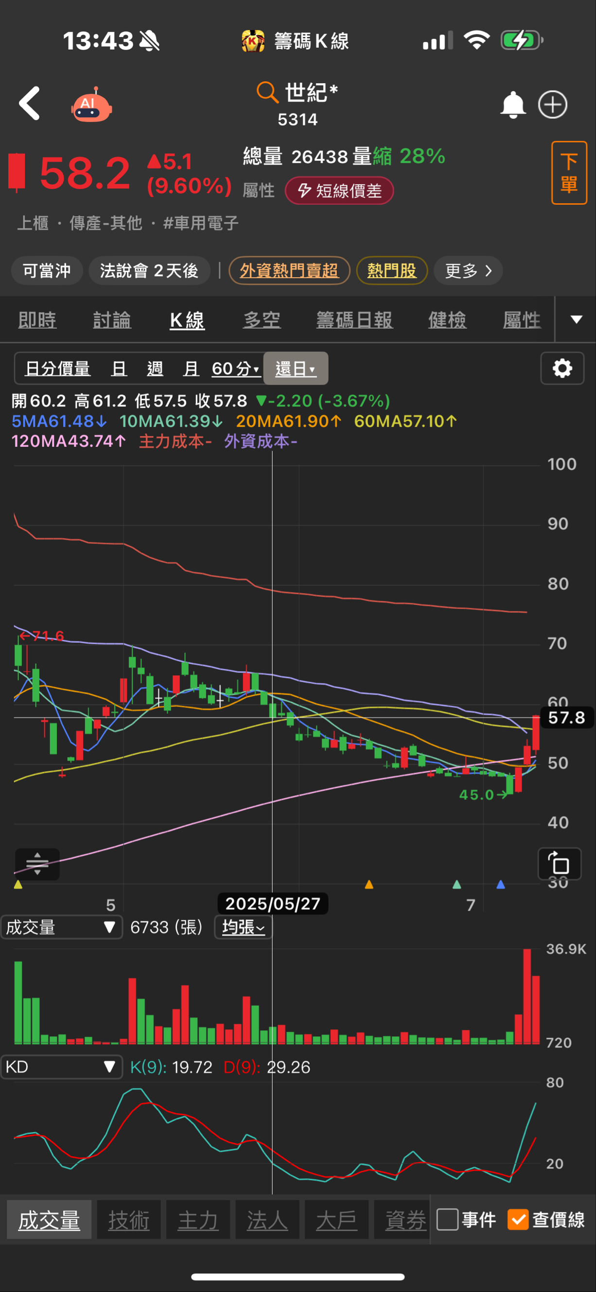
Task: Tap the battery indicator
Action: (x=522, y=40)
